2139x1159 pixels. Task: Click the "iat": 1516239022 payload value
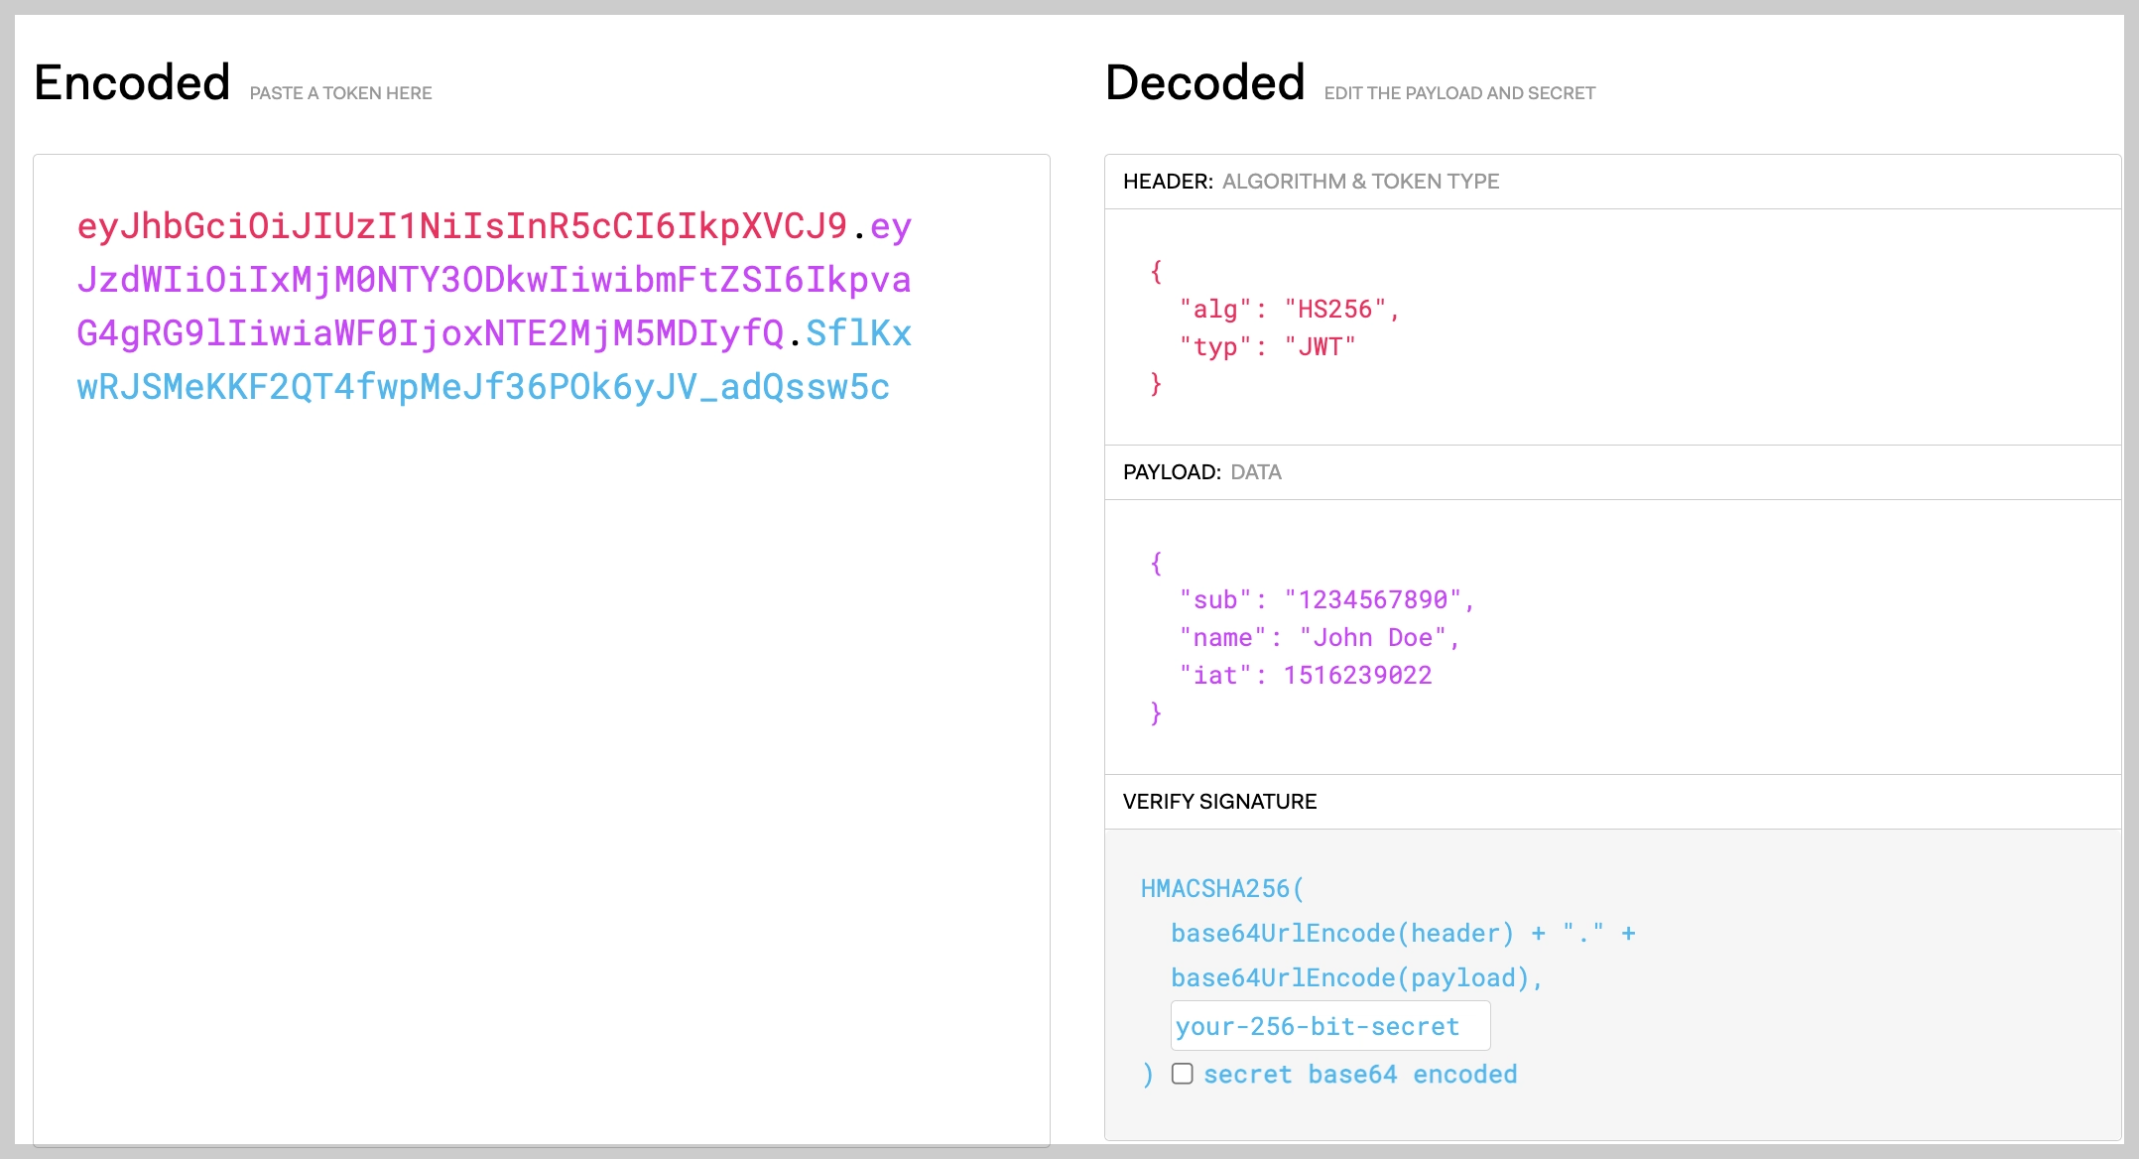pos(1356,676)
